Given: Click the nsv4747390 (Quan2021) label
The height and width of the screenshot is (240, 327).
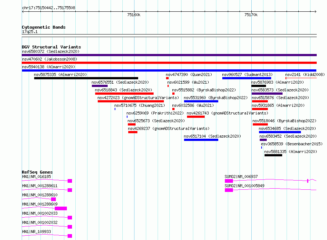Looking at the screenshot, I should [189, 74].
